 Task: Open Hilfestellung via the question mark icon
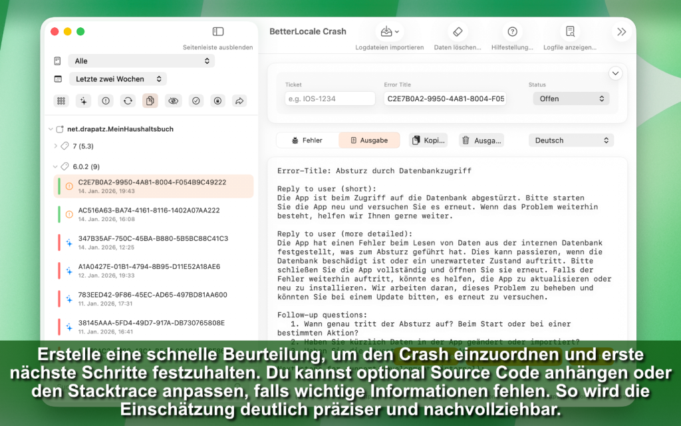(x=512, y=32)
